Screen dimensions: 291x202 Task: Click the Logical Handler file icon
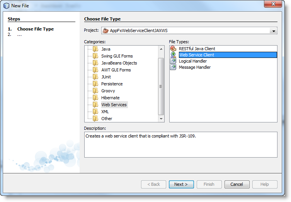coord(173,61)
